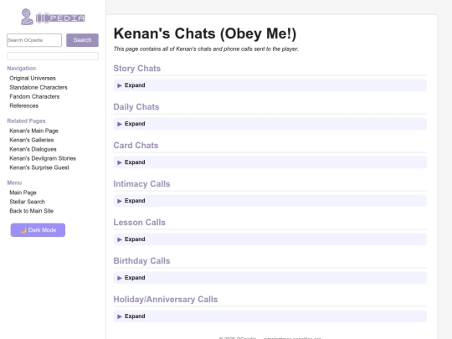The image size is (452, 339).
Task: Go to Fandom Characters
Action: 34,96
